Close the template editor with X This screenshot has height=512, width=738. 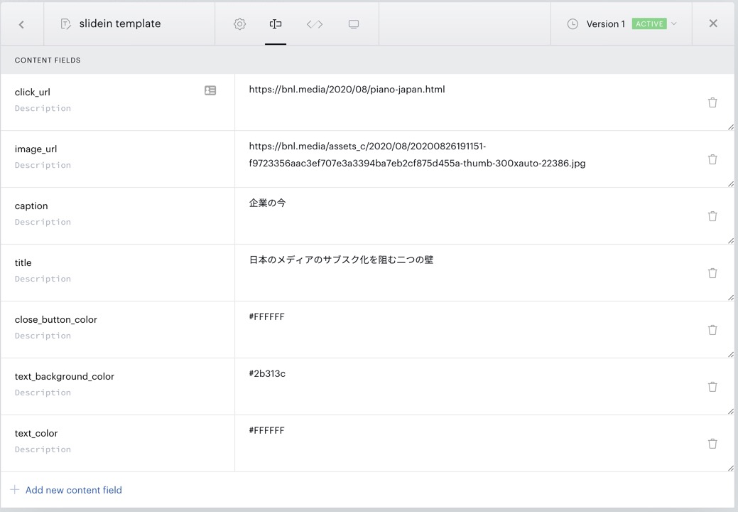pyautogui.click(x=713, y=24)
